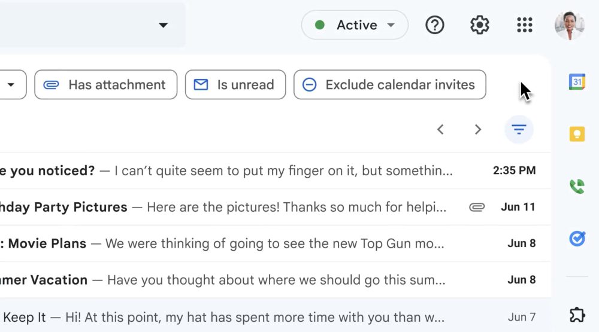Image resolution: width=599 pixels, height=332 pixels.
Task: Open Google Tasks from the side panel
Action: tap(577, 239)
